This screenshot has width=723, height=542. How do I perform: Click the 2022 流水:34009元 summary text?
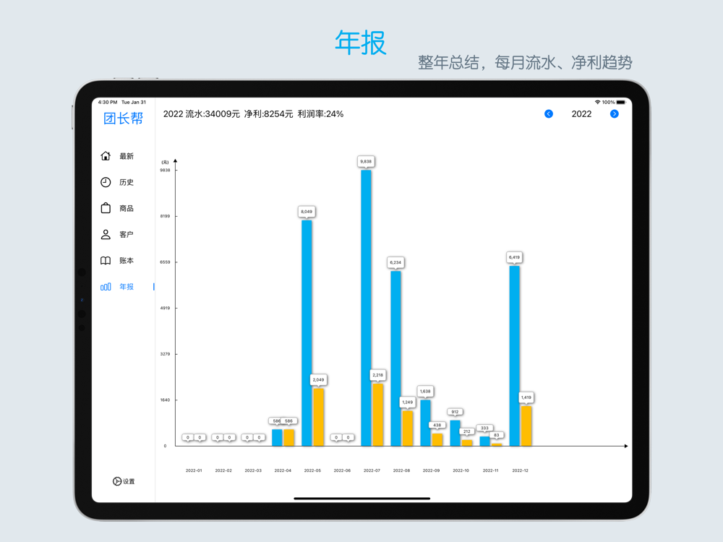[202, 114]
